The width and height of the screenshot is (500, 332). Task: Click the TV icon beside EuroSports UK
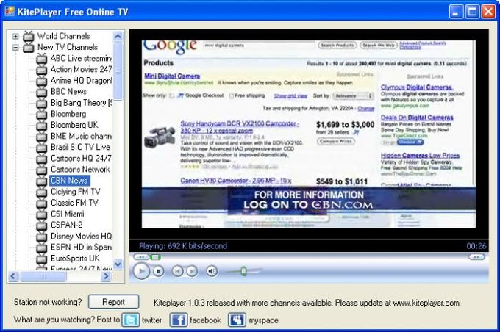[41, 259]
